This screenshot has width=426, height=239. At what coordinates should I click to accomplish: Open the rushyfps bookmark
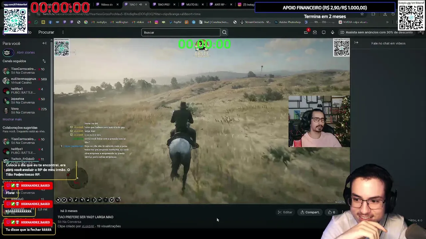99,22
